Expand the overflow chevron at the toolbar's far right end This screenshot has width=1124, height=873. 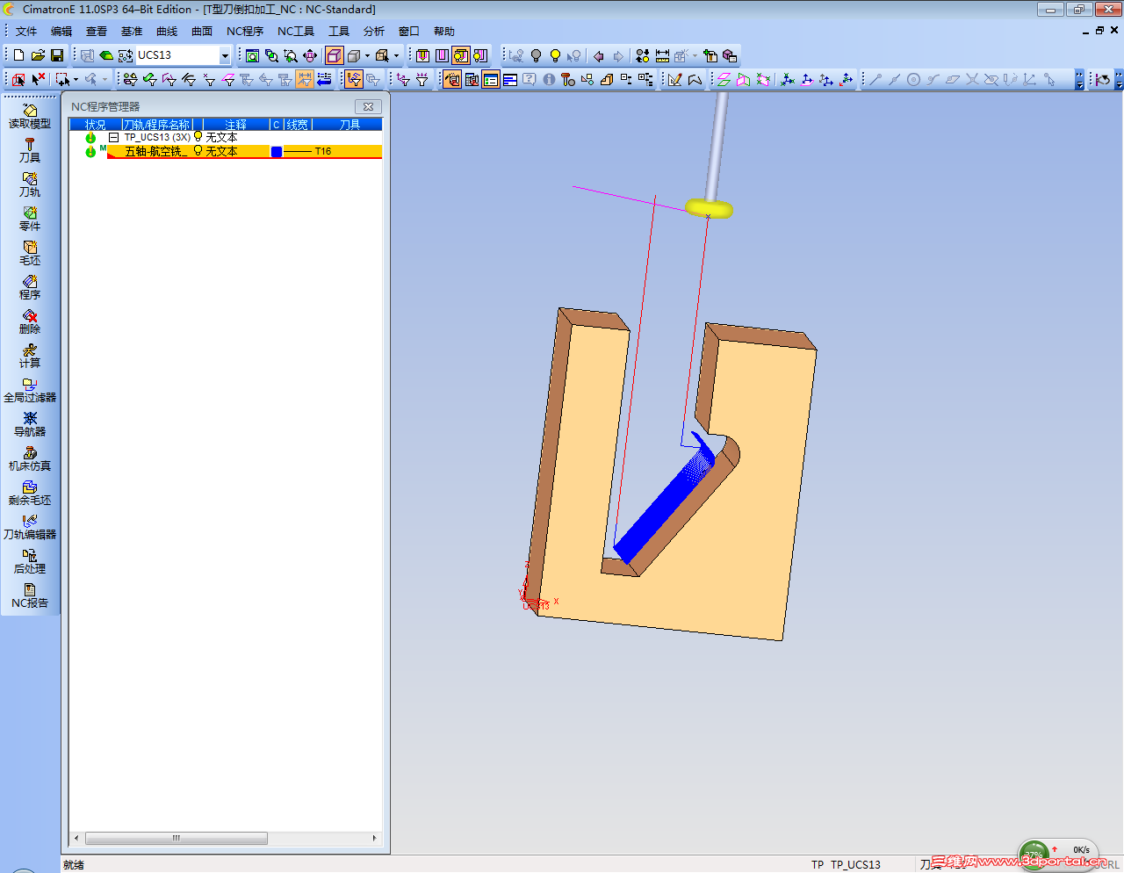click(1120, 79)
